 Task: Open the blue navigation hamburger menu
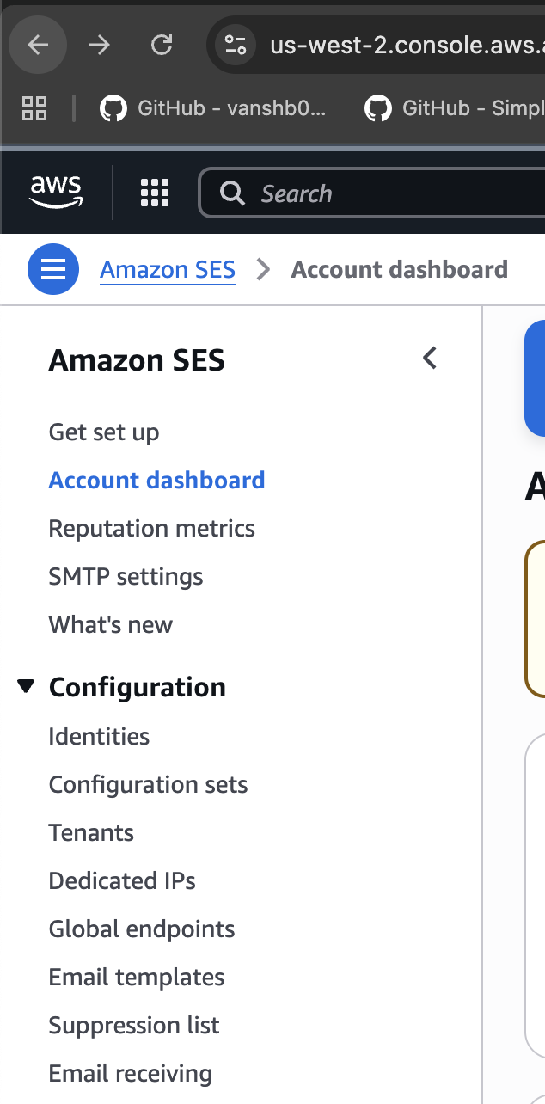coord(52,268)
